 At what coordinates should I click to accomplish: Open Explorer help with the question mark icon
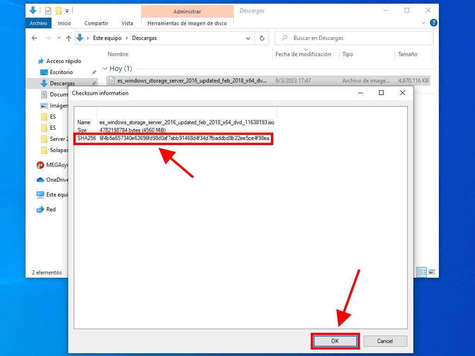point(434,23)
